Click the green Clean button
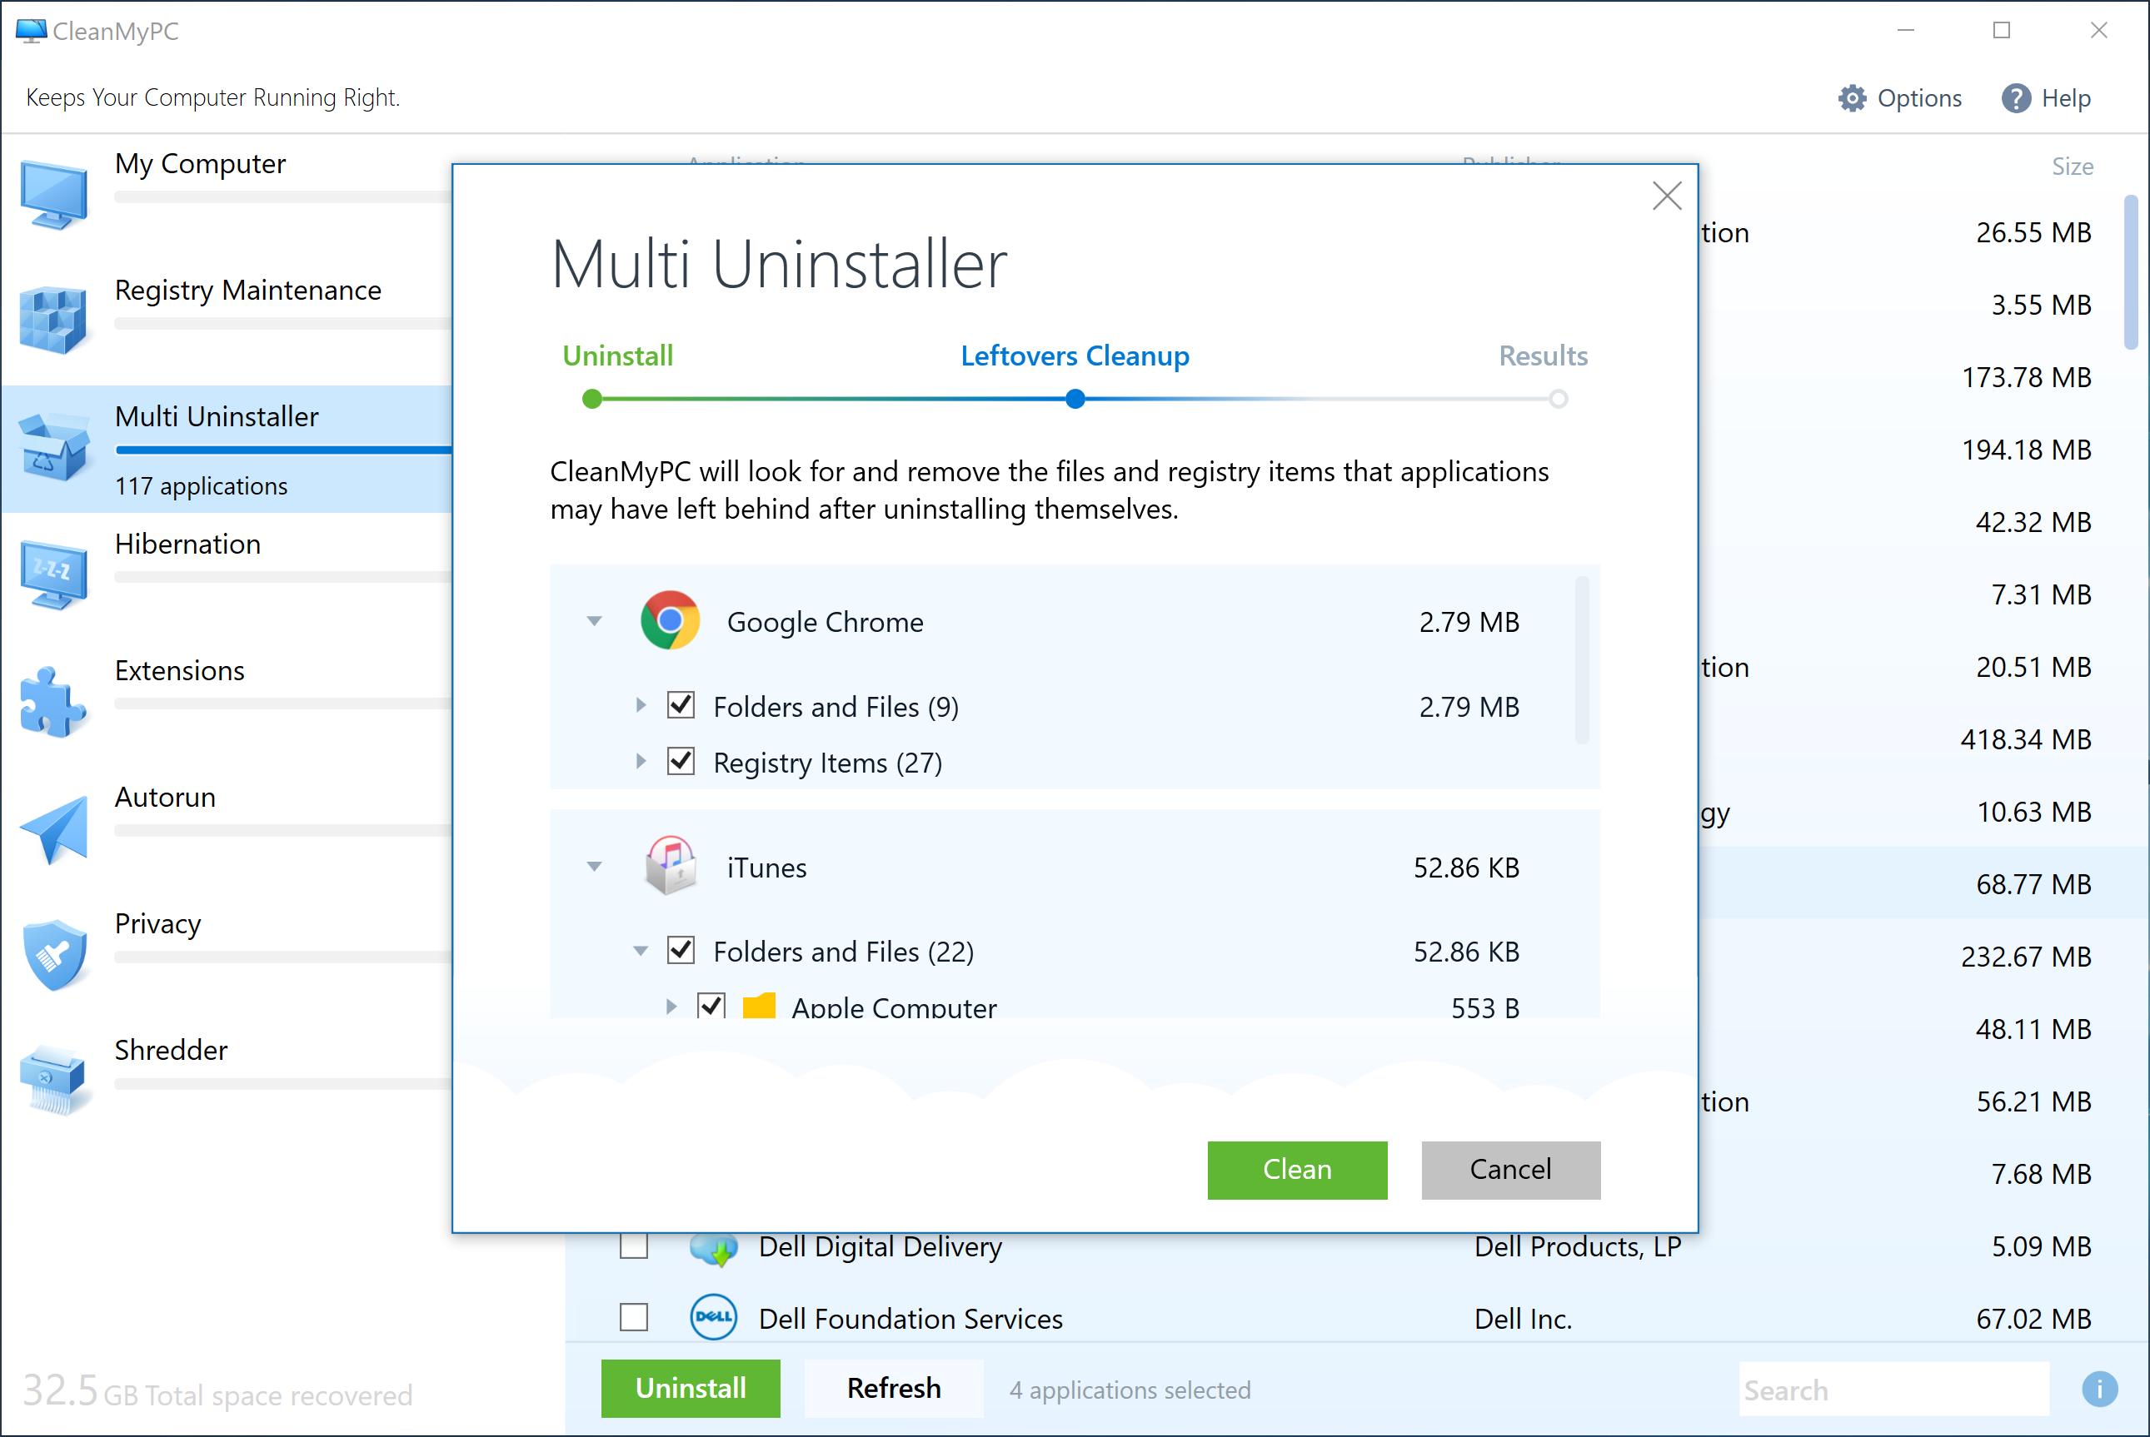The image size is (2150, 1437). 1297,1170
